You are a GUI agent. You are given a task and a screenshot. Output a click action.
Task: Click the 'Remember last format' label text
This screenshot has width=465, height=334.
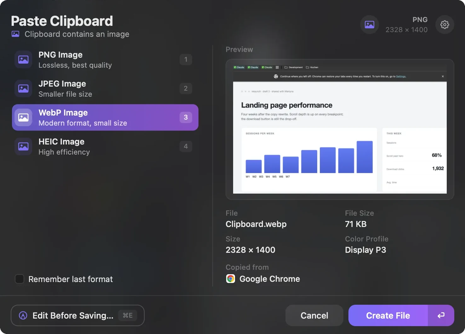click(x=71, y=279)
